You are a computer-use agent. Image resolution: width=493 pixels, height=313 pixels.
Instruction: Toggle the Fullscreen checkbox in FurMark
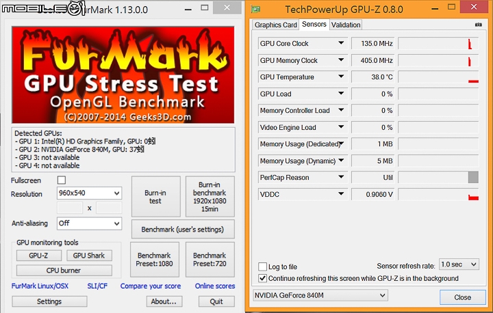[x=62, y=180]
